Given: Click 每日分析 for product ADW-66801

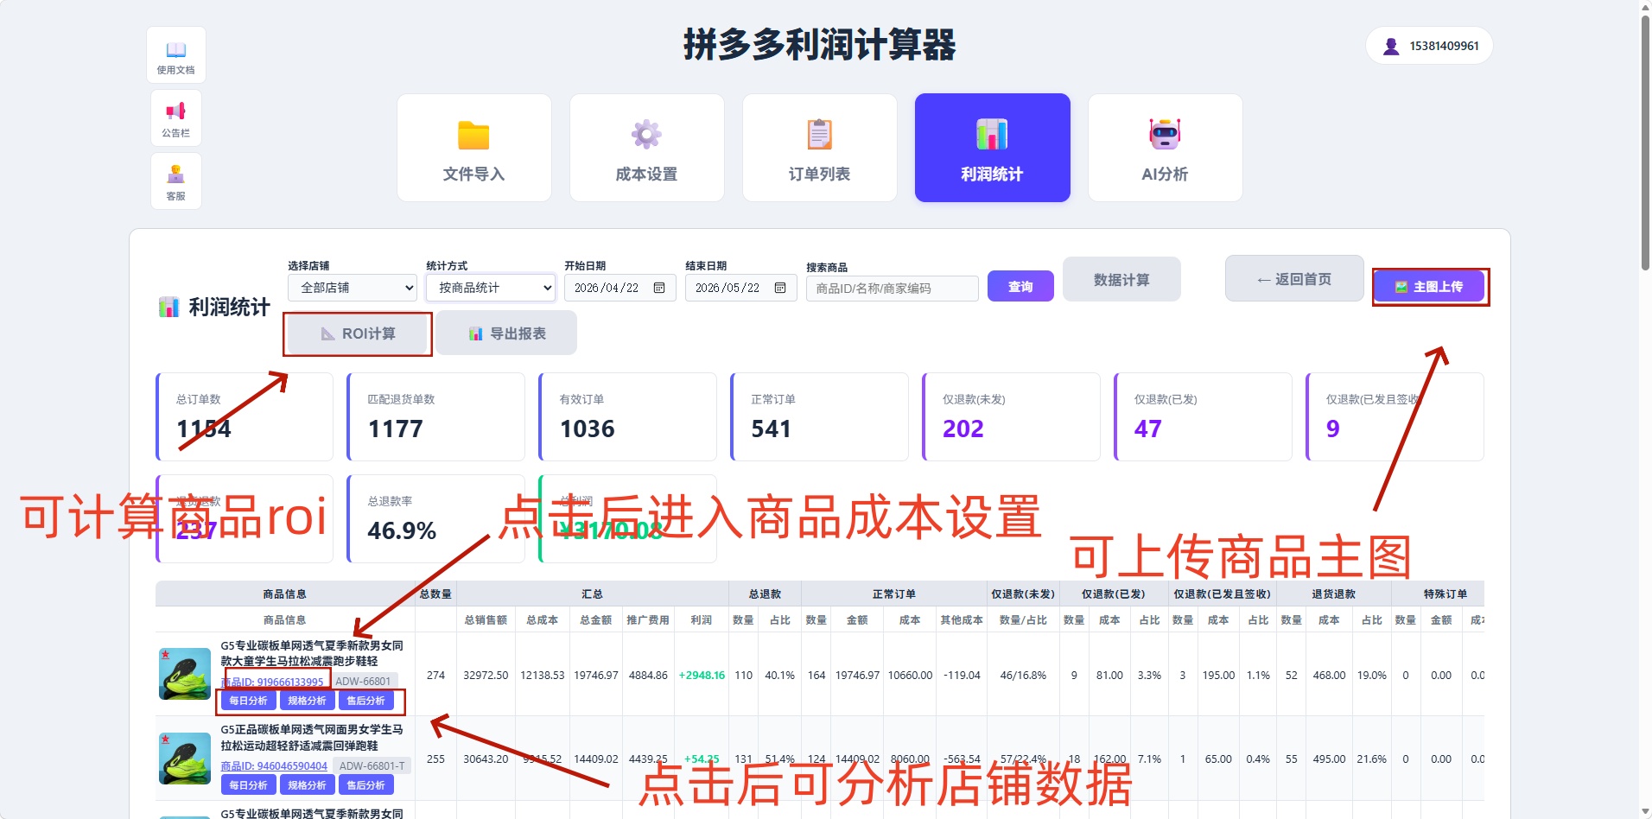Looking at the screenshot, I should click(x=248, y=701).
